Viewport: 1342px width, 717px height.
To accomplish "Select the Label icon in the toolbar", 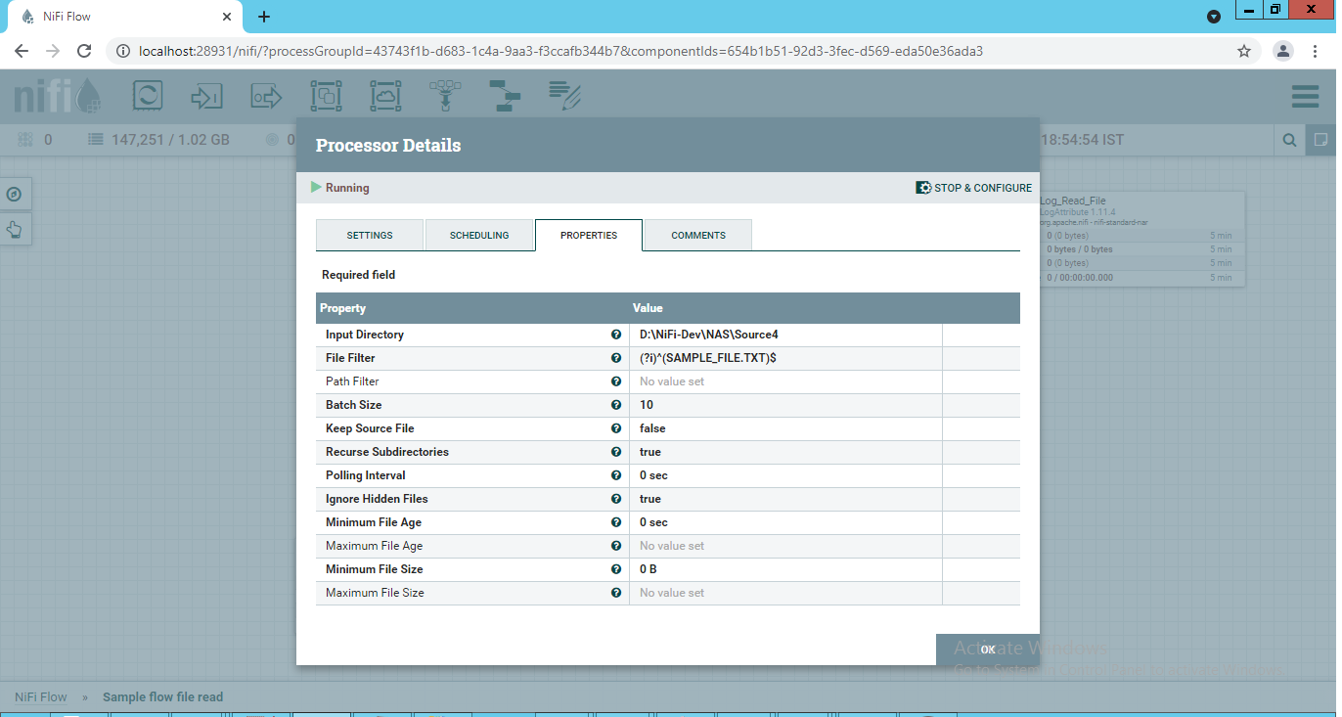I will coord(565,96).
